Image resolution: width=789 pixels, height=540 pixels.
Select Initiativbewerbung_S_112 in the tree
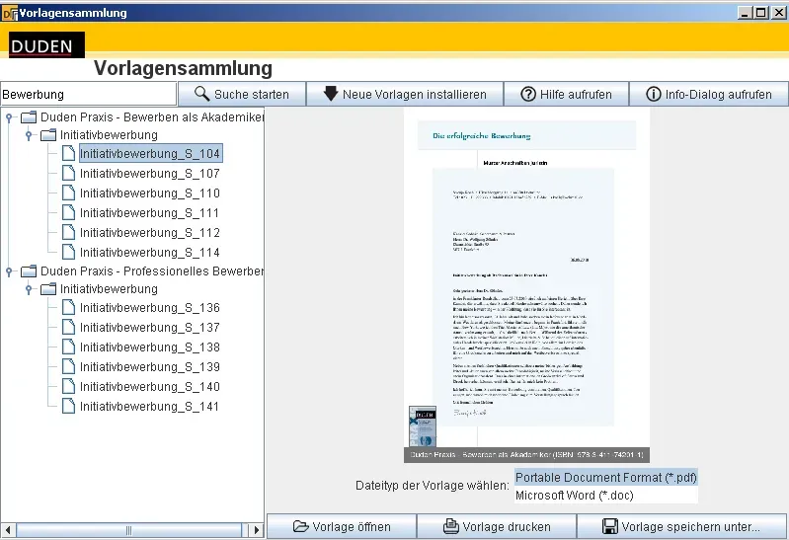pyautogui.click(x=150, y=232)
